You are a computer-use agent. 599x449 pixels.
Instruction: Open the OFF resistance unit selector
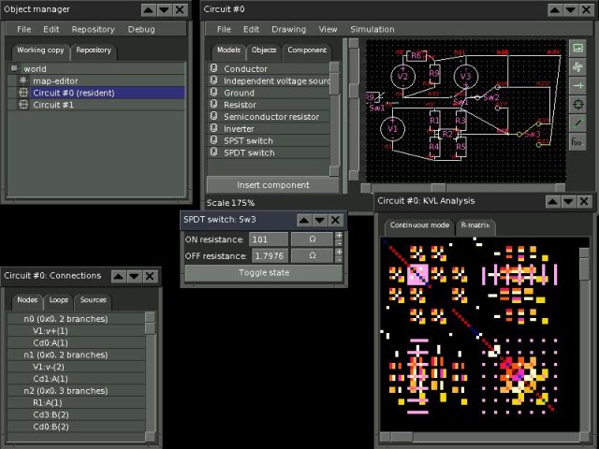point(312,255)
